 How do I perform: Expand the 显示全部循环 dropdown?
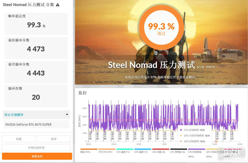click(x=36, y=115)
